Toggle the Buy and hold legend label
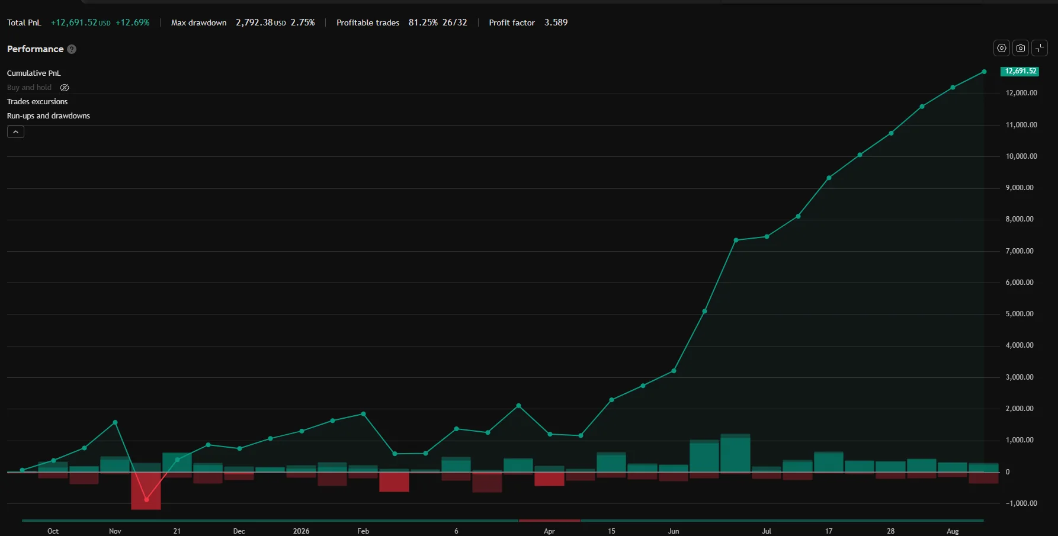 click(x=29, y=88)
